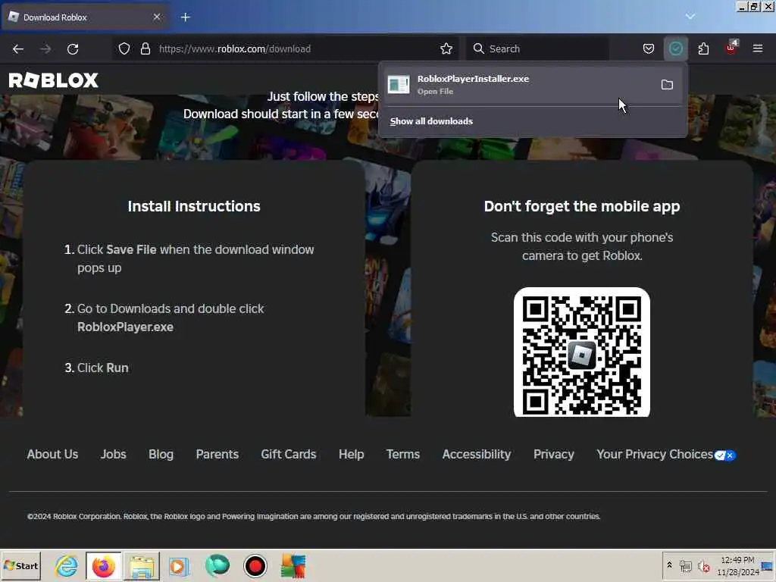Open the Terms footer link
Image resolution: width=776 pixels, height=582 pixels.
[x=403, y=455]
